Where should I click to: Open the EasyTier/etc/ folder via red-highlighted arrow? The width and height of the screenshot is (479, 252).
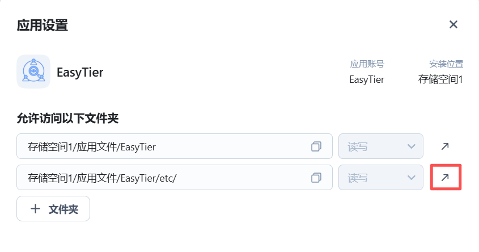(x=445, y=178)
